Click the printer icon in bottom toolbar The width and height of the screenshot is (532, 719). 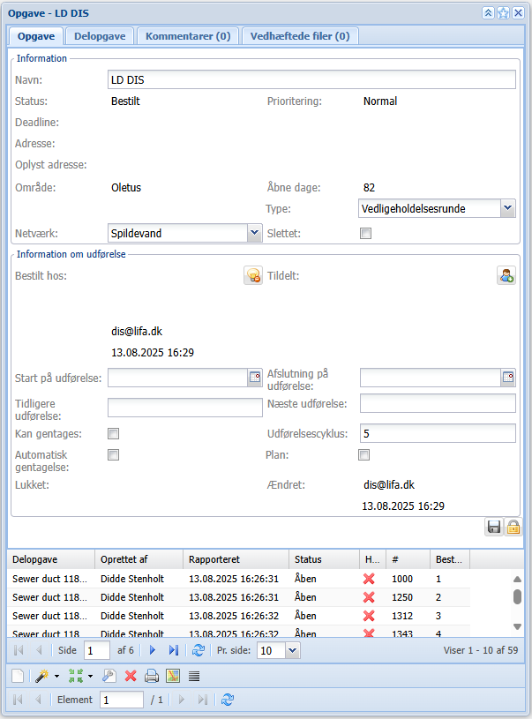(x=152, y=676)
